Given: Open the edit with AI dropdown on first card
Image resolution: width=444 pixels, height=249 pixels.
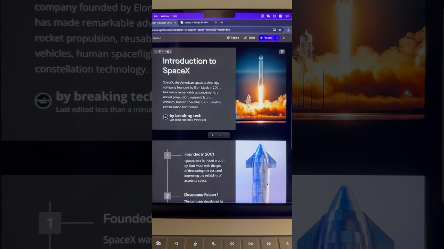Looking at the screenshot, I should coord(169,52).
